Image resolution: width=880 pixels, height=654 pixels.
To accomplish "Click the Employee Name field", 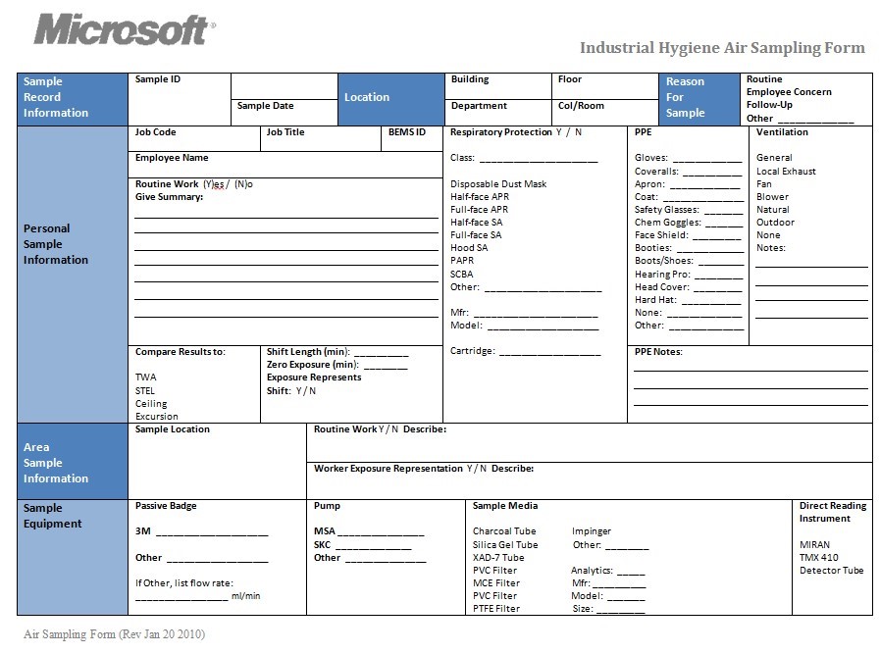I will click(285, 164).
